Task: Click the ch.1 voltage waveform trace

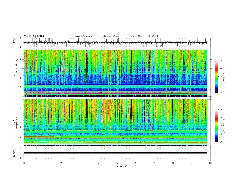Action: [x=115, y=42]
